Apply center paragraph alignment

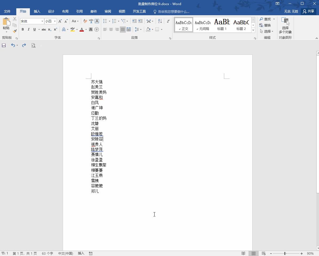tap(111, 29)
